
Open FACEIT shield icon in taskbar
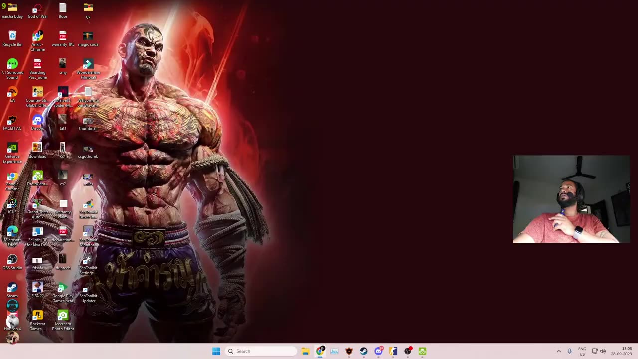[349, 351]
